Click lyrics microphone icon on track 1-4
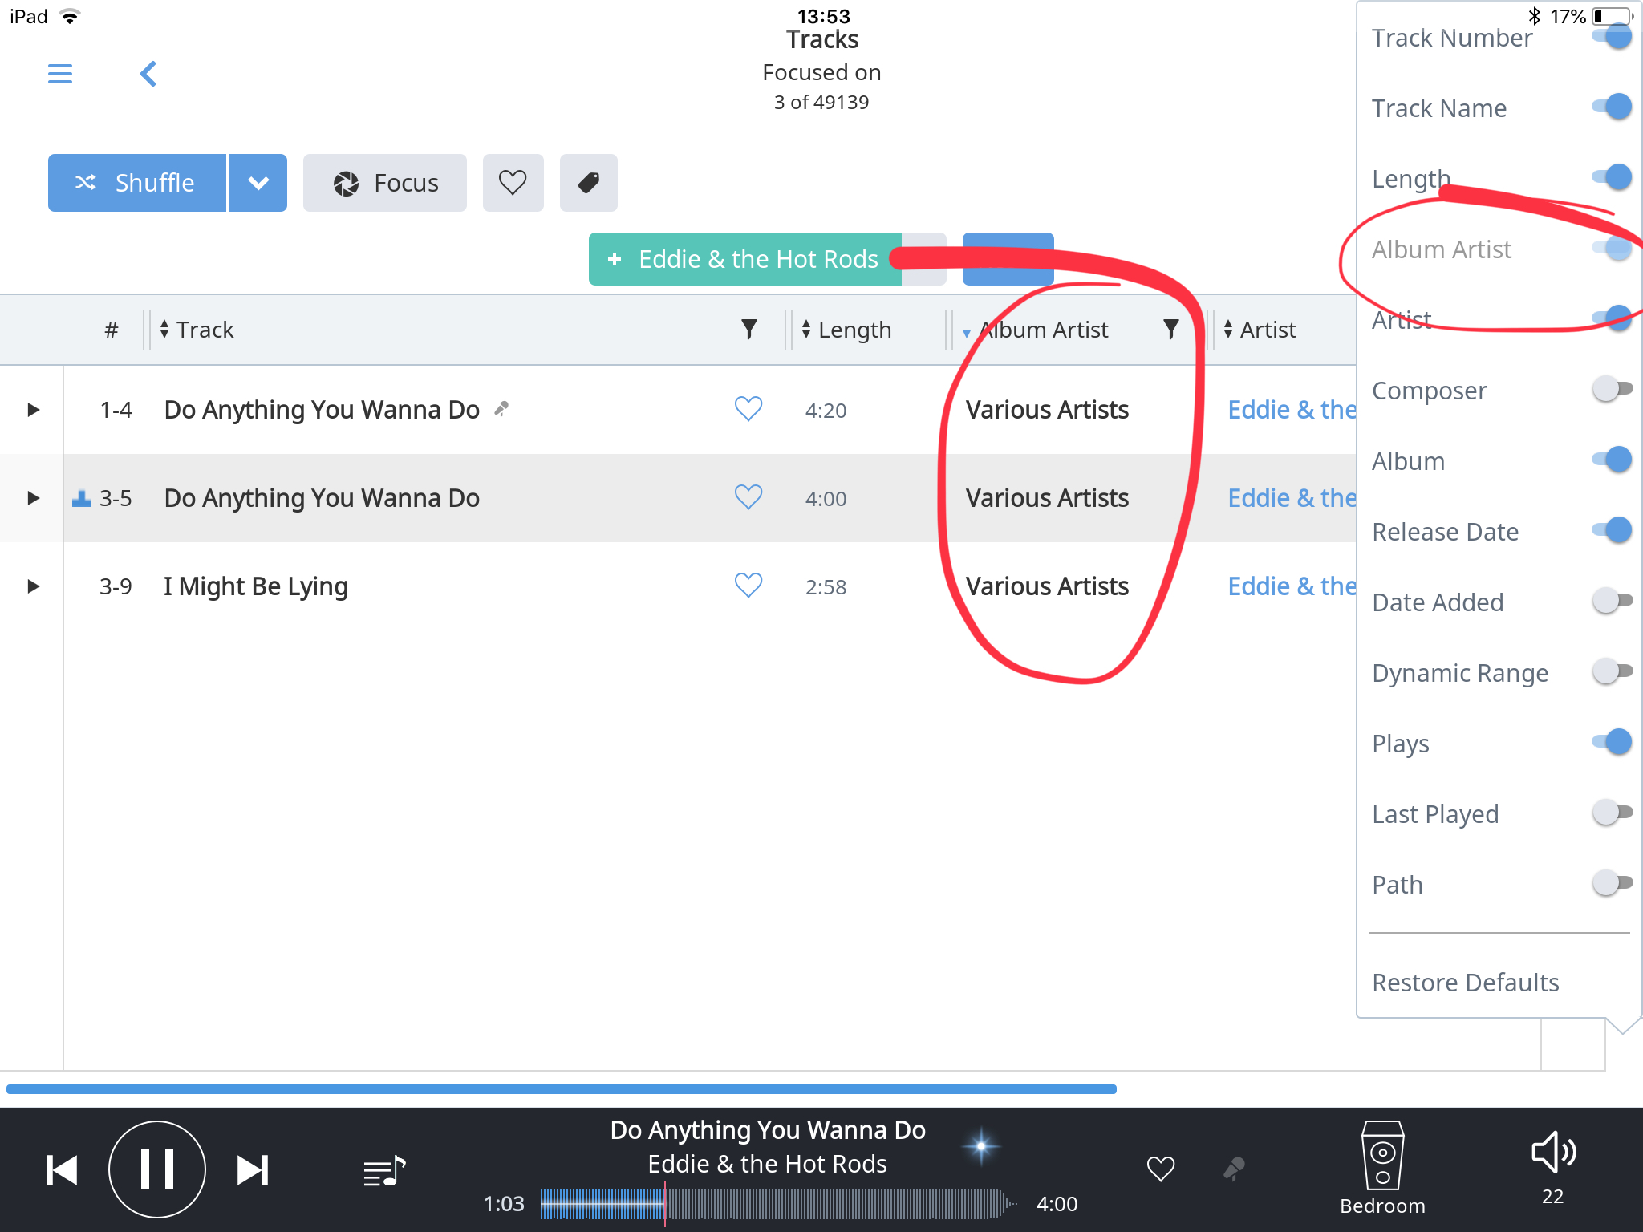 point(501,409)
